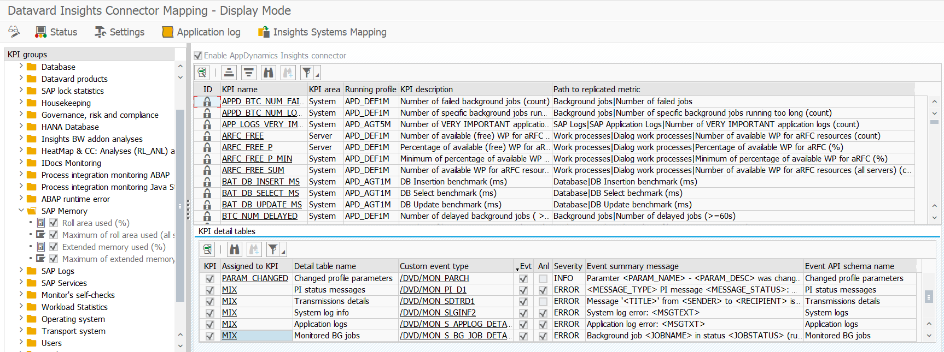Expand the SAP lock statistics node
Screen dimensions: 944x352
click(x=21, y=90)
